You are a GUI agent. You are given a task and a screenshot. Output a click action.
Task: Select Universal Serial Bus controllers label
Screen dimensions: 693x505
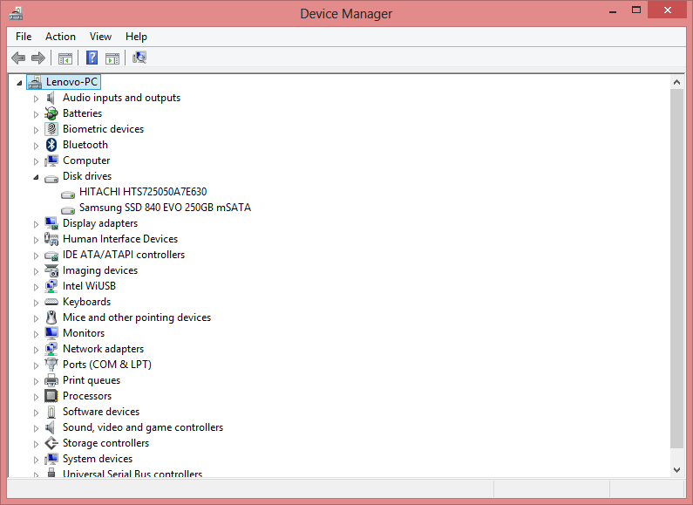[132, 473]
